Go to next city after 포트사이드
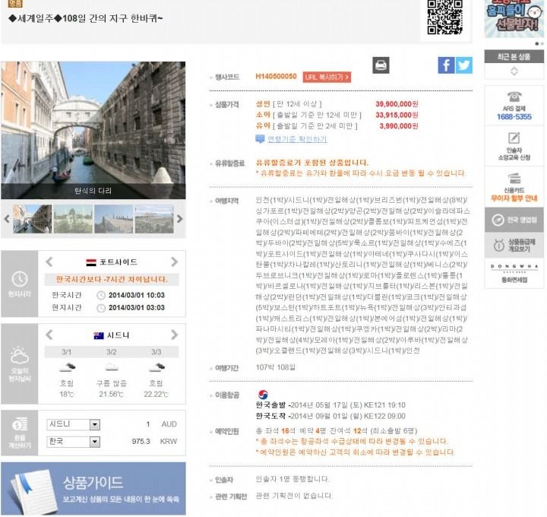This screenshot has width=547, height=517. [x=175, y=262]
